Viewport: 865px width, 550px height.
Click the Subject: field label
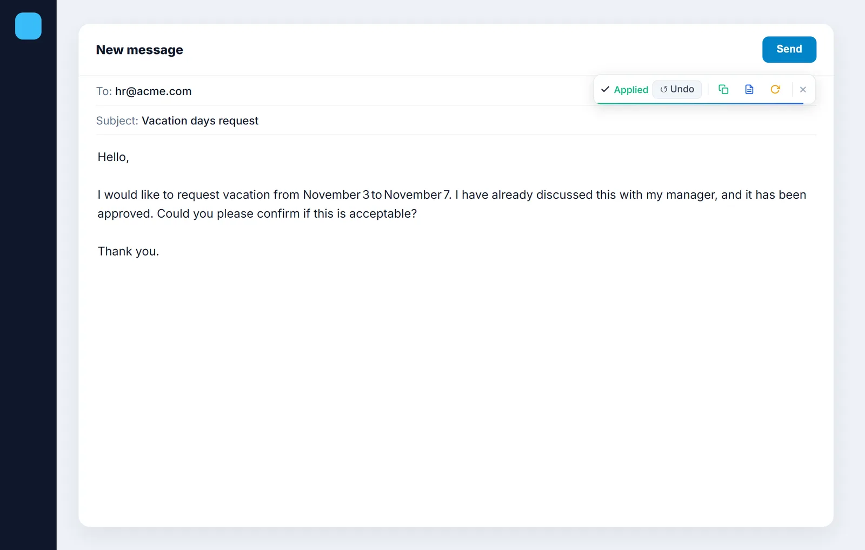[117, 120]
